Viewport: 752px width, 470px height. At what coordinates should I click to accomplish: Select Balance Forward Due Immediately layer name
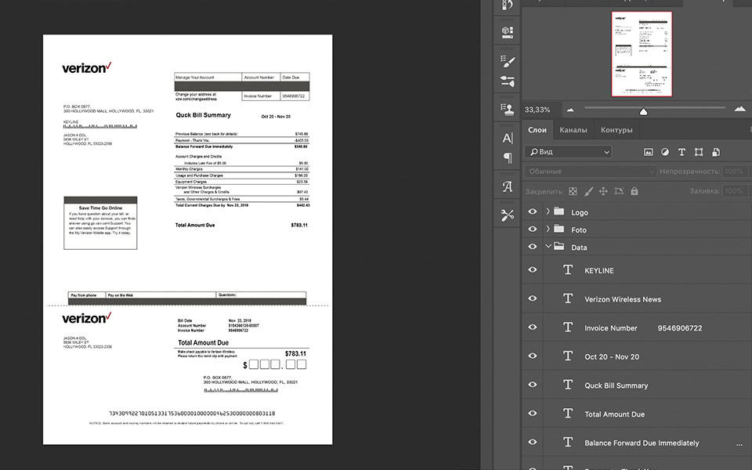click(x=642, y=443)
